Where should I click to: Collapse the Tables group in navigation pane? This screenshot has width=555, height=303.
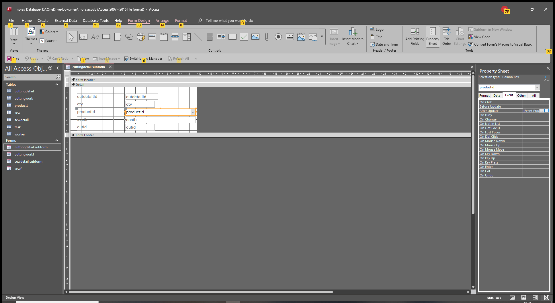[x=57, y=85]
